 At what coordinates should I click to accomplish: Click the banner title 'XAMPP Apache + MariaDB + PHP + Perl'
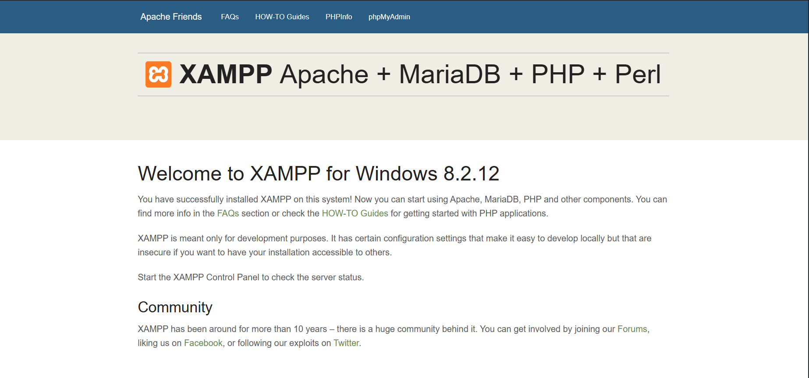point(419,74)
